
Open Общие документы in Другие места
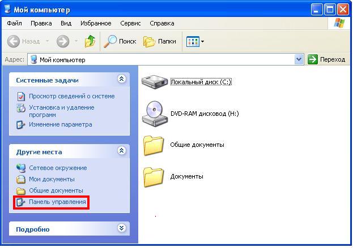pos(56,190)
